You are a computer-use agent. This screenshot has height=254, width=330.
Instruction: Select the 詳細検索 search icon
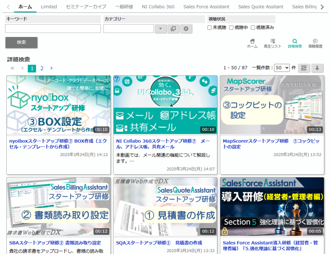click(294, 43)
